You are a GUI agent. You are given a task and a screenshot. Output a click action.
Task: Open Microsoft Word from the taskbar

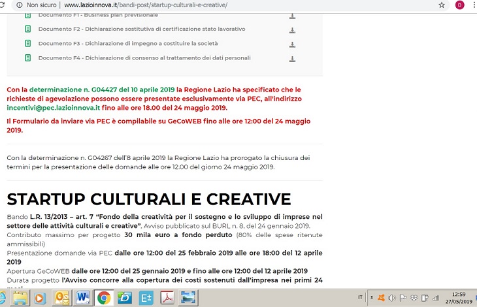83,298
